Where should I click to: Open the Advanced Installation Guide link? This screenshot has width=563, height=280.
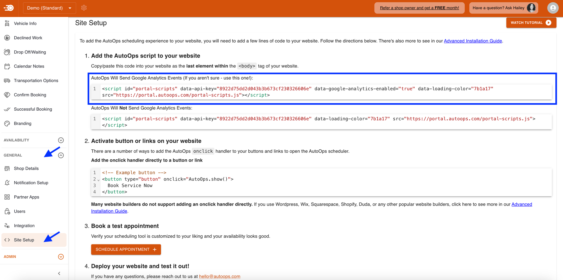click(x=473, y=41)
